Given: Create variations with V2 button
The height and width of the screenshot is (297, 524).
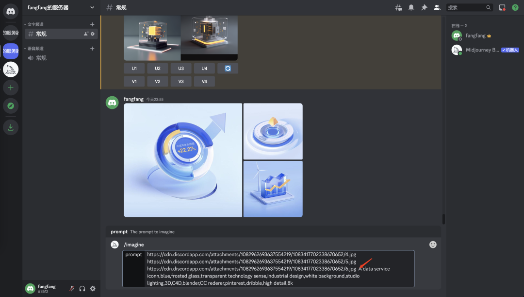Looking at the screenshot, I should point(157,81).
